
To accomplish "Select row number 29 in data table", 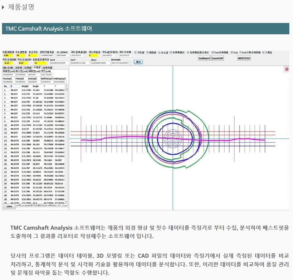I will click(x=5, y=199).
